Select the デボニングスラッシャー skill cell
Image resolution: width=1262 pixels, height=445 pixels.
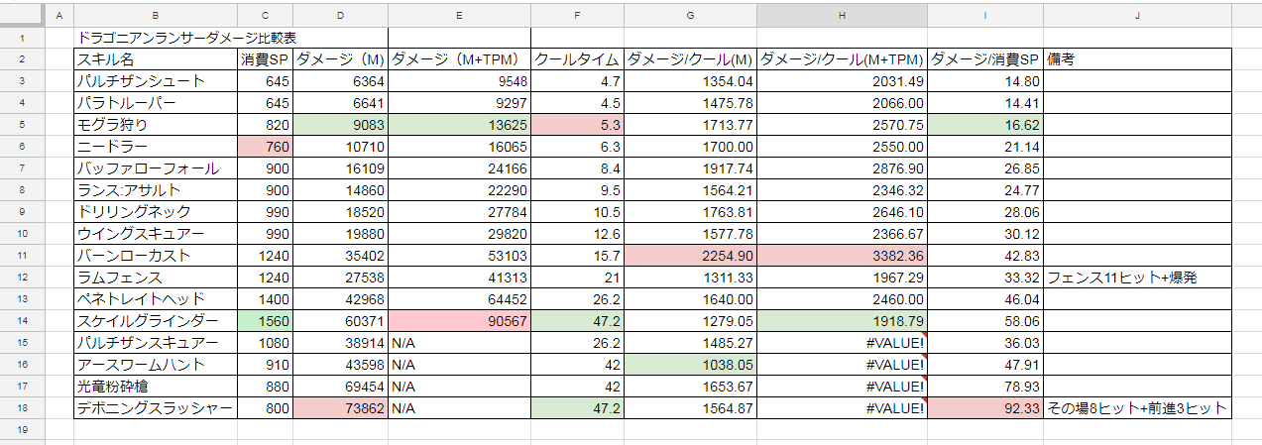click(x=156, y=408)
